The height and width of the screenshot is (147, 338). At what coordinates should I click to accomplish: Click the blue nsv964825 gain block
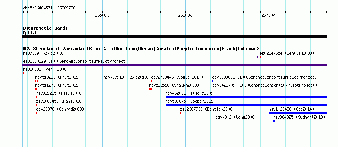(x=274, y=121)
